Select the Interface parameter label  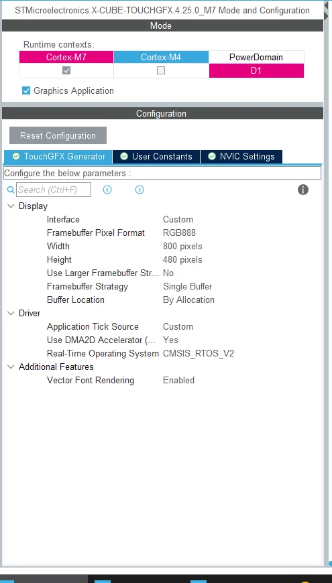point(63,219)
